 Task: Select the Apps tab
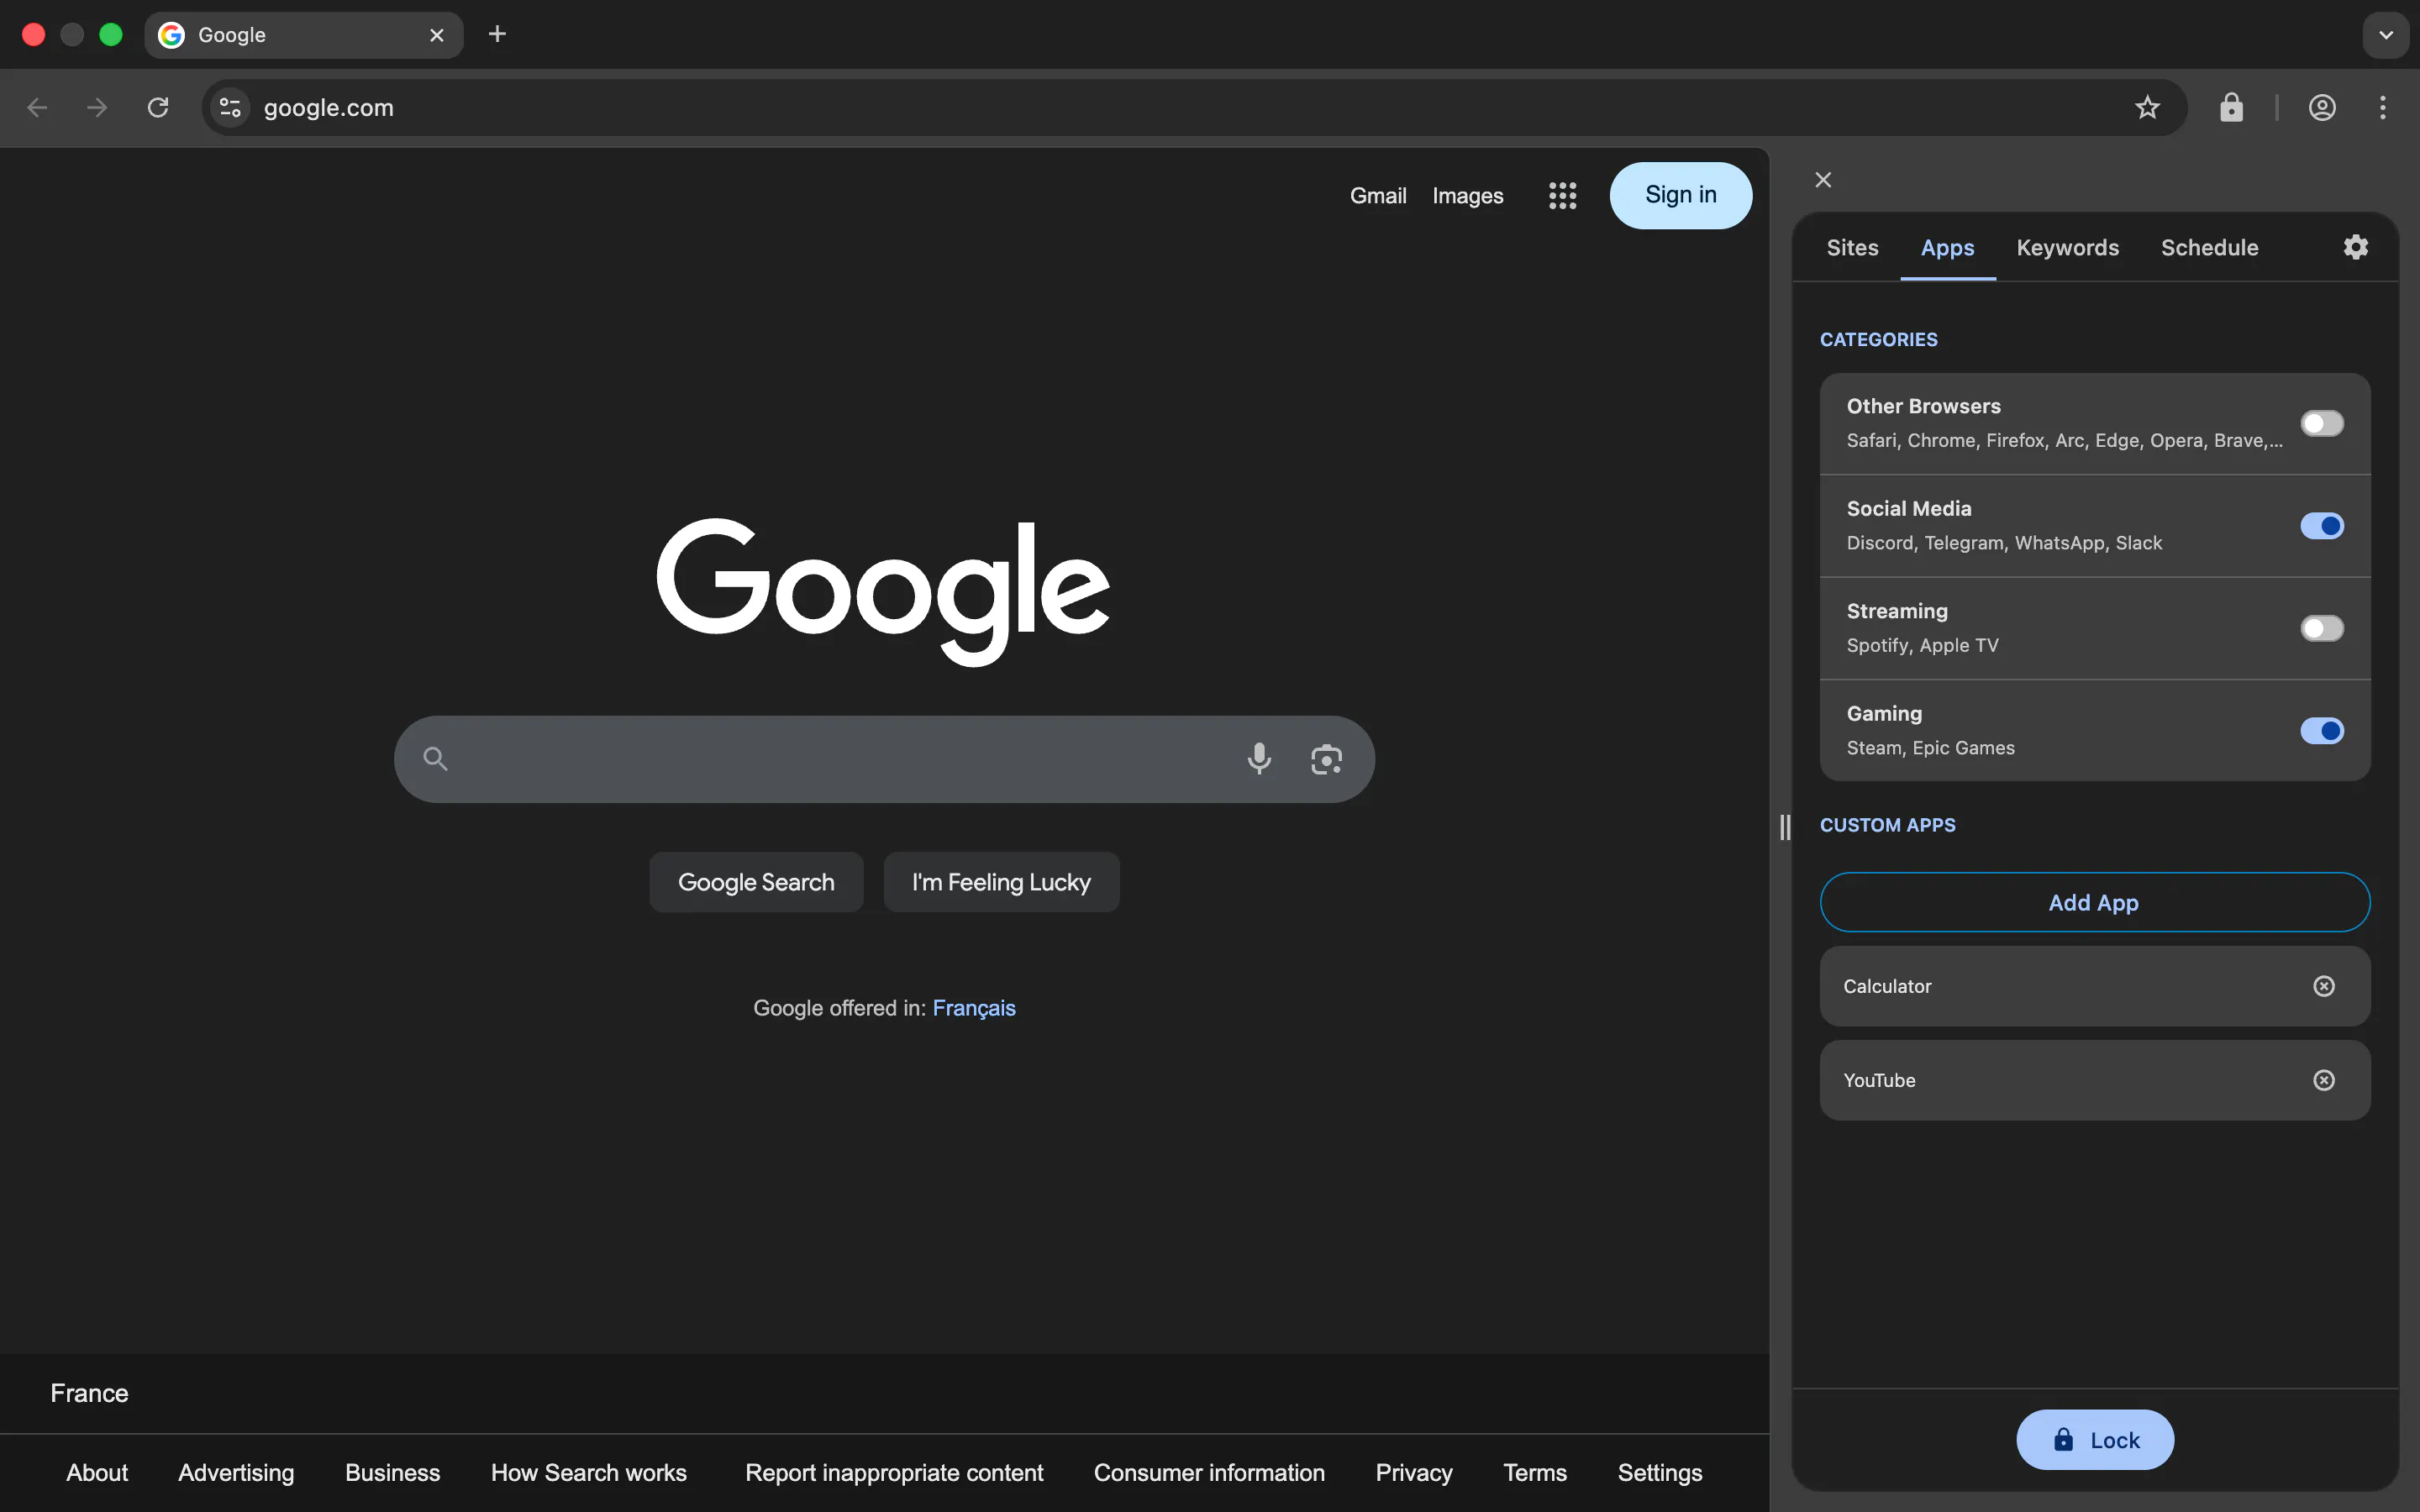(1947, 248)
